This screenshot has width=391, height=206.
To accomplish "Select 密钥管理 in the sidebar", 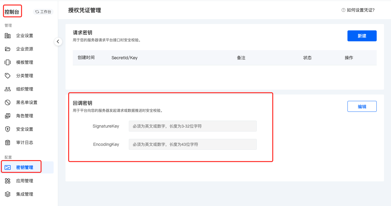I will click(x=24, y=167).
